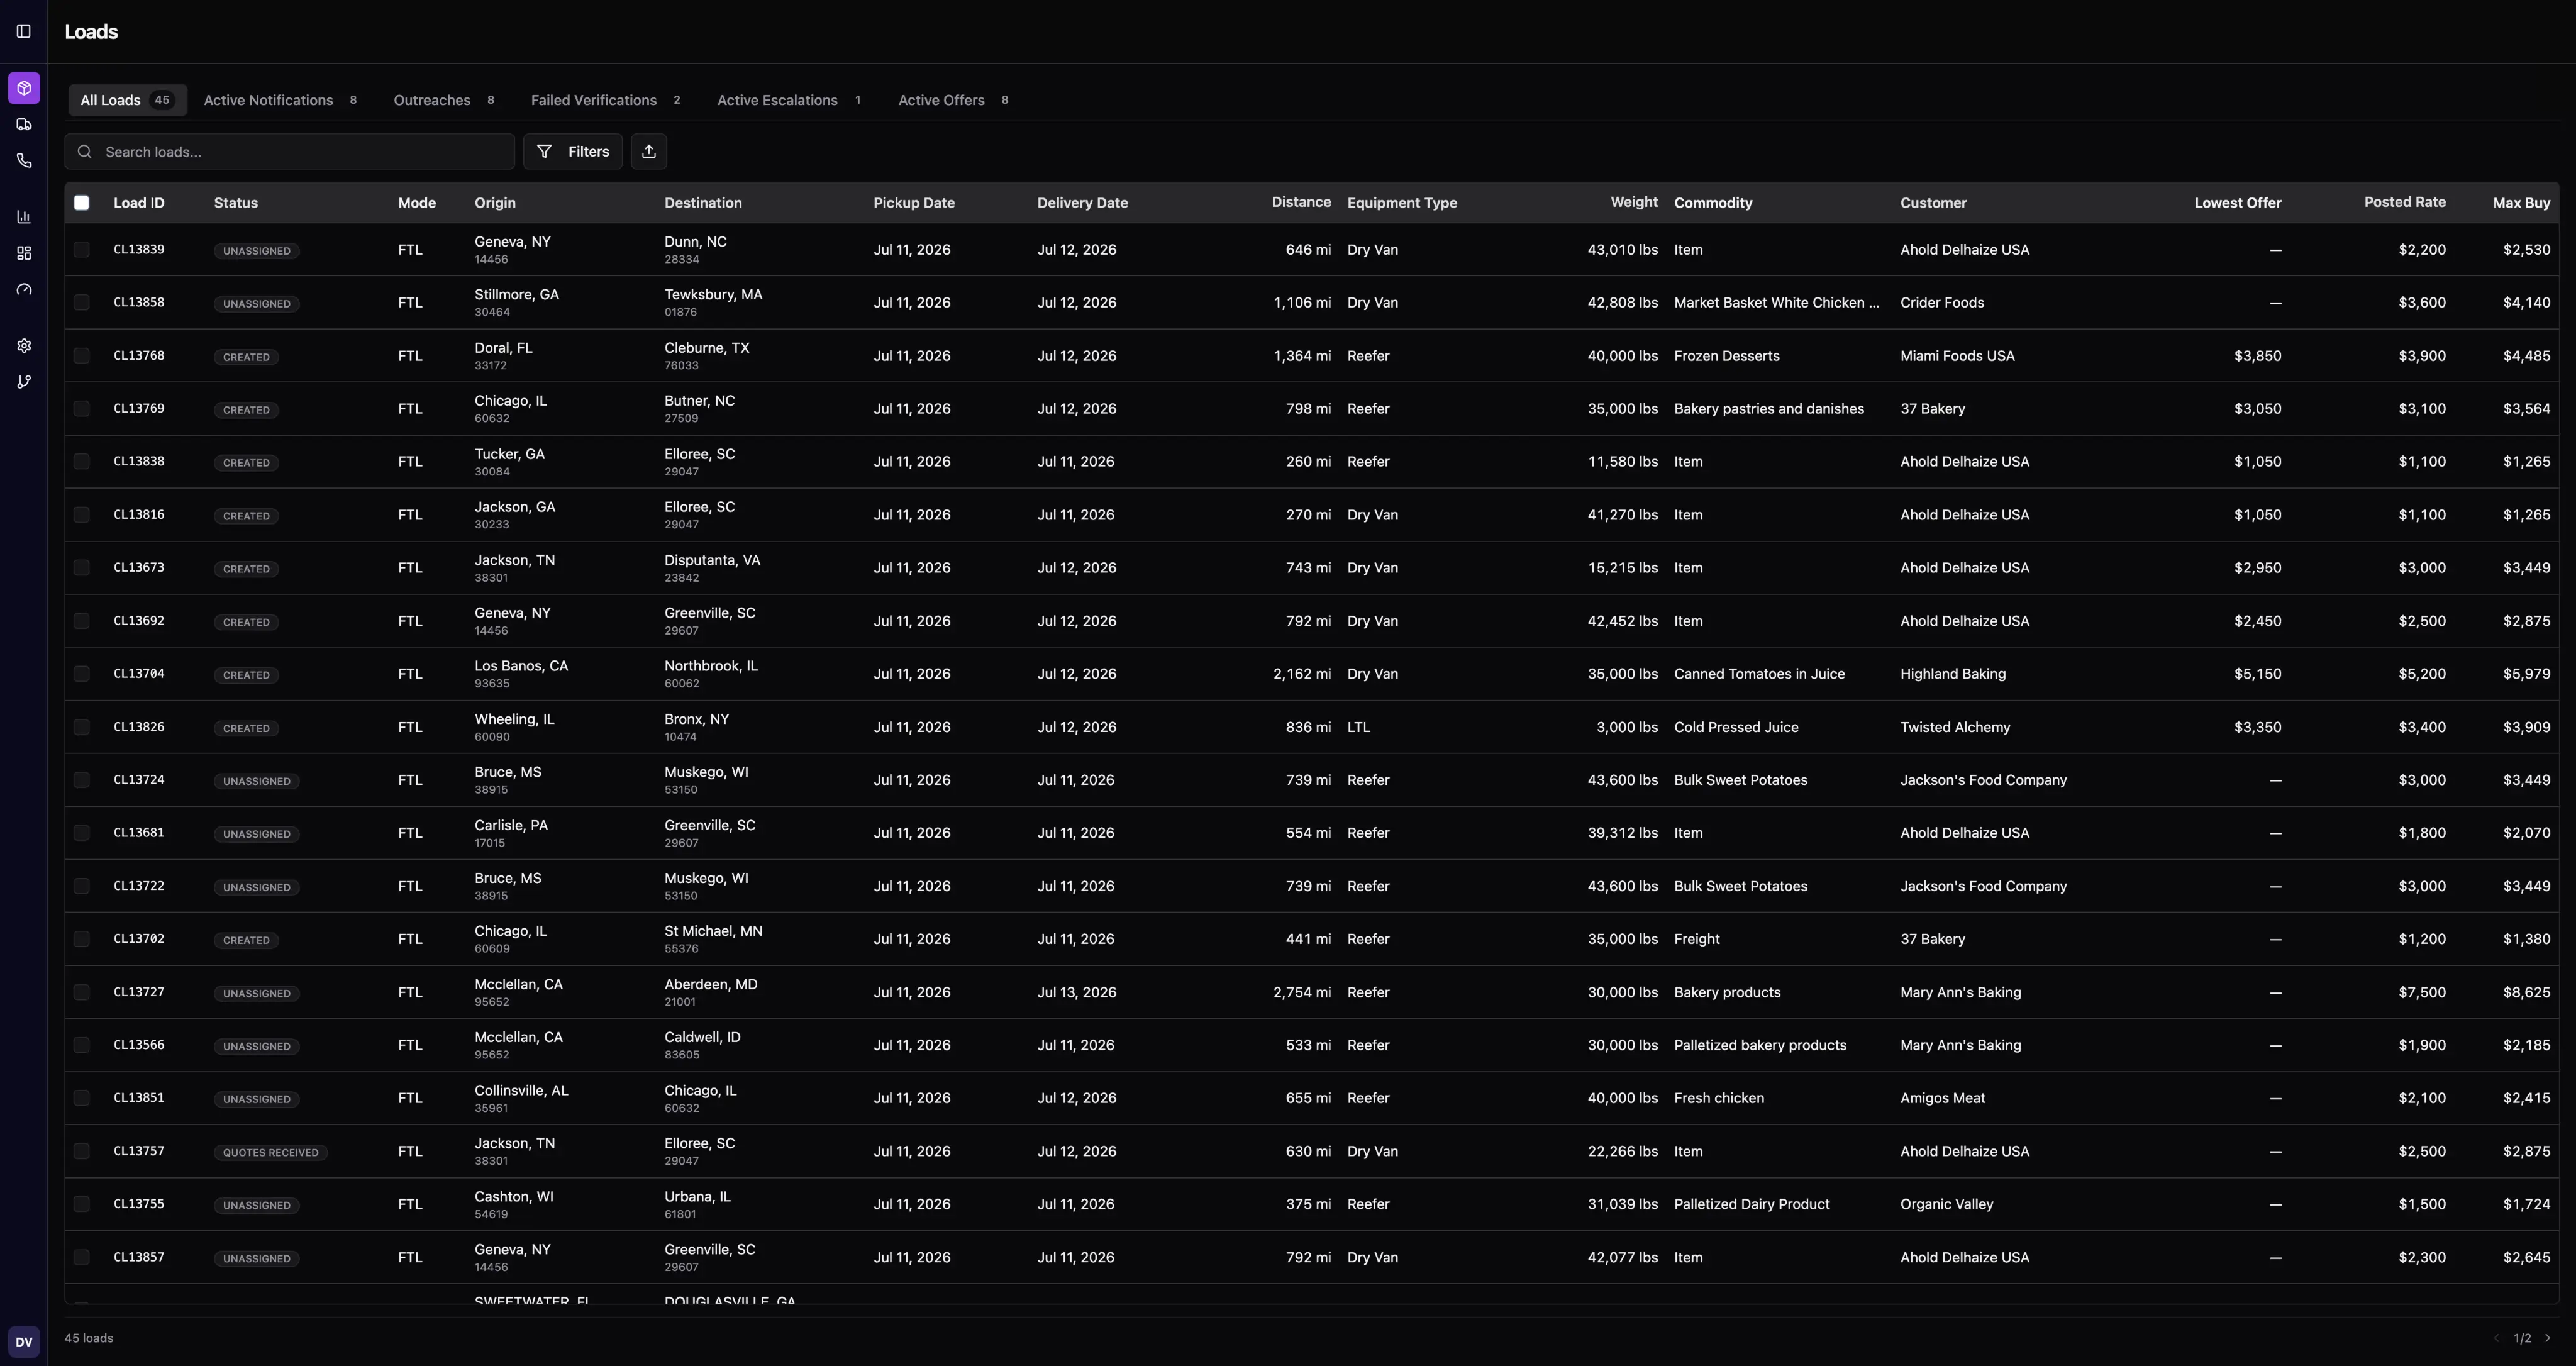Viewport: 2576px width, 1366px height.
Task: Click the export upload icon button
Action: point(649,152)
